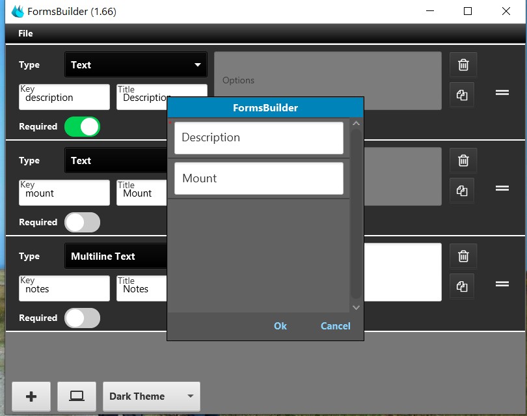
Task: Click the Key field containing mount
Action: (64, 193)
